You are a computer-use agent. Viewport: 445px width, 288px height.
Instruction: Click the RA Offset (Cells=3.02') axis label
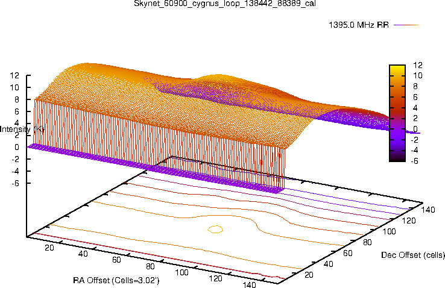tap(116, 280)
